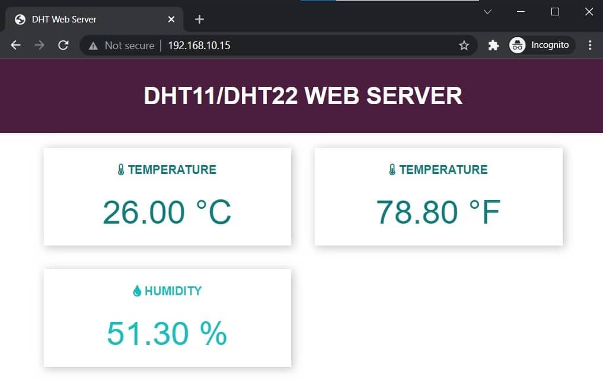
Task: Click the TEMPERATURE label above the Celsius reading
Action: point(172,170)
